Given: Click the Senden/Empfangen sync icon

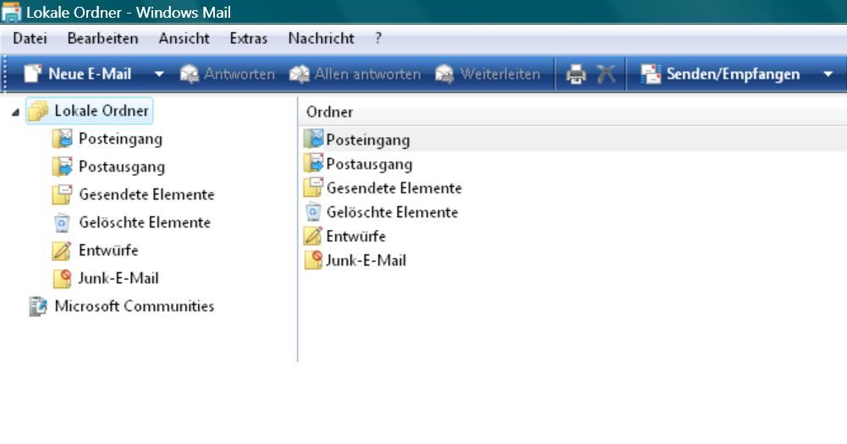Looking at the screenshot, I should pos(651,74).
